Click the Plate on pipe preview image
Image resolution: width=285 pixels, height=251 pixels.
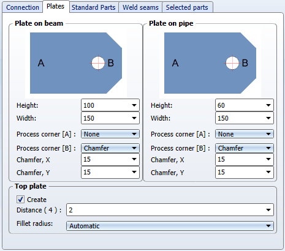(x=210, y=63)
